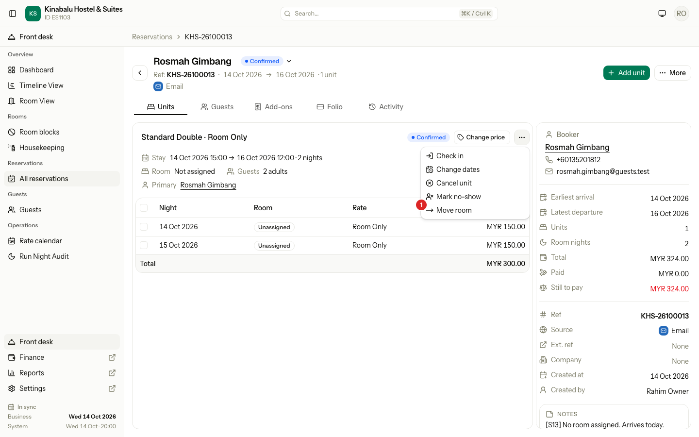699x437 pixels.
Task: Switch to the Guests tab
Action: (217, 107)
